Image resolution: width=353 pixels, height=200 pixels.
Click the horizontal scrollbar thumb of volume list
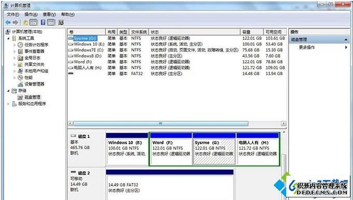click(x=160, y=123)
